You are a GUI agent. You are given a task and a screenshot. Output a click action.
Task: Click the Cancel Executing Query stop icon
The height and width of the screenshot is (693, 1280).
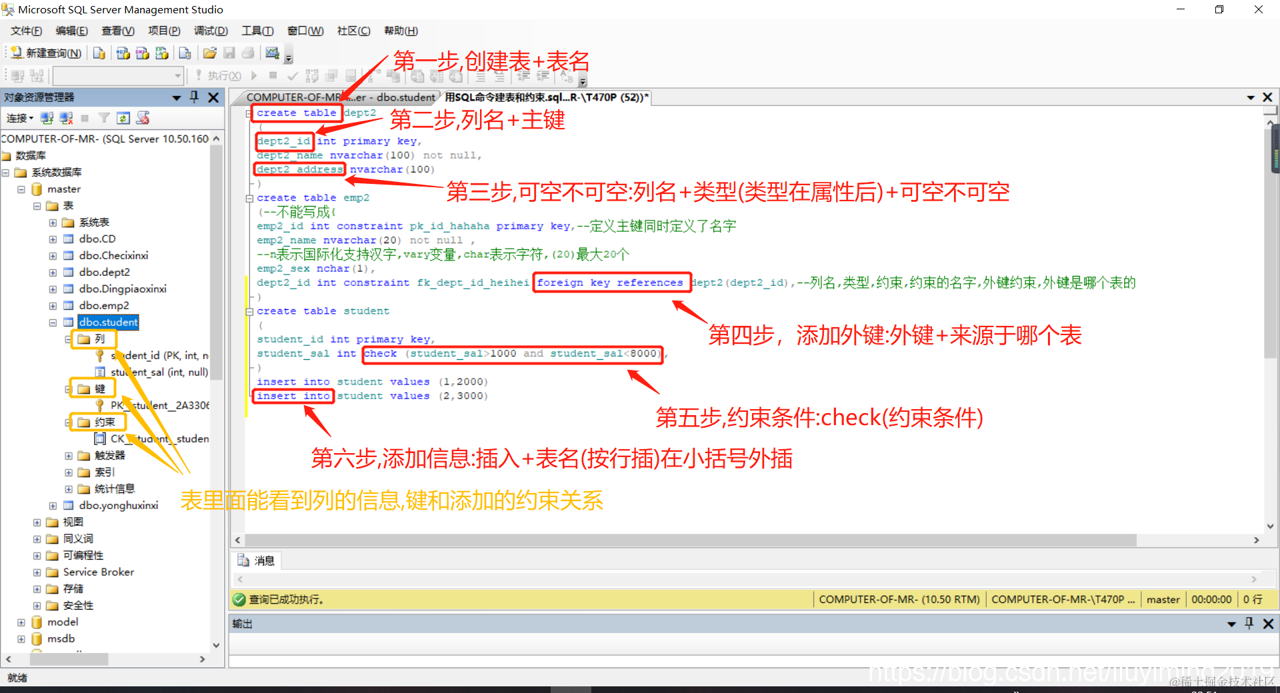pos(273,76)
